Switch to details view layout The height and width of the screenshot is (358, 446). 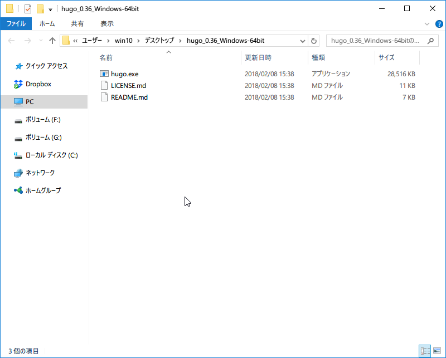pyautogui.click(x=425, y=351)
